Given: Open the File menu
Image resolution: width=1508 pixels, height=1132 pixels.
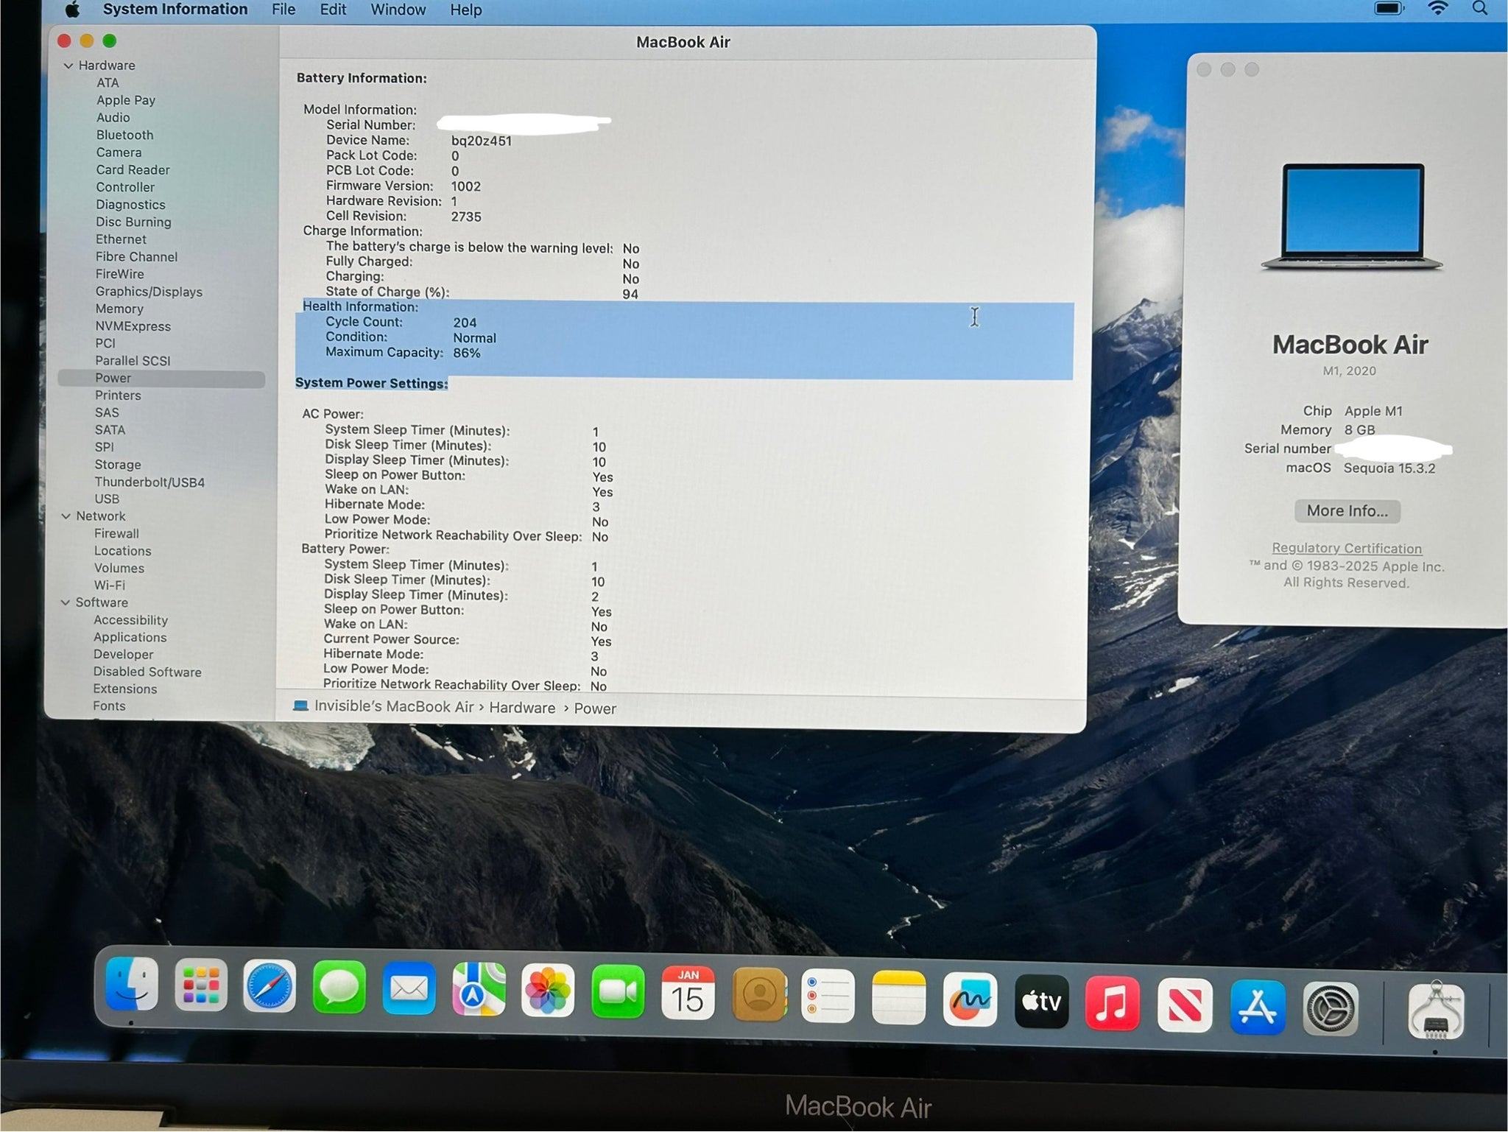Looking at the screenshot, I should 283,10.
